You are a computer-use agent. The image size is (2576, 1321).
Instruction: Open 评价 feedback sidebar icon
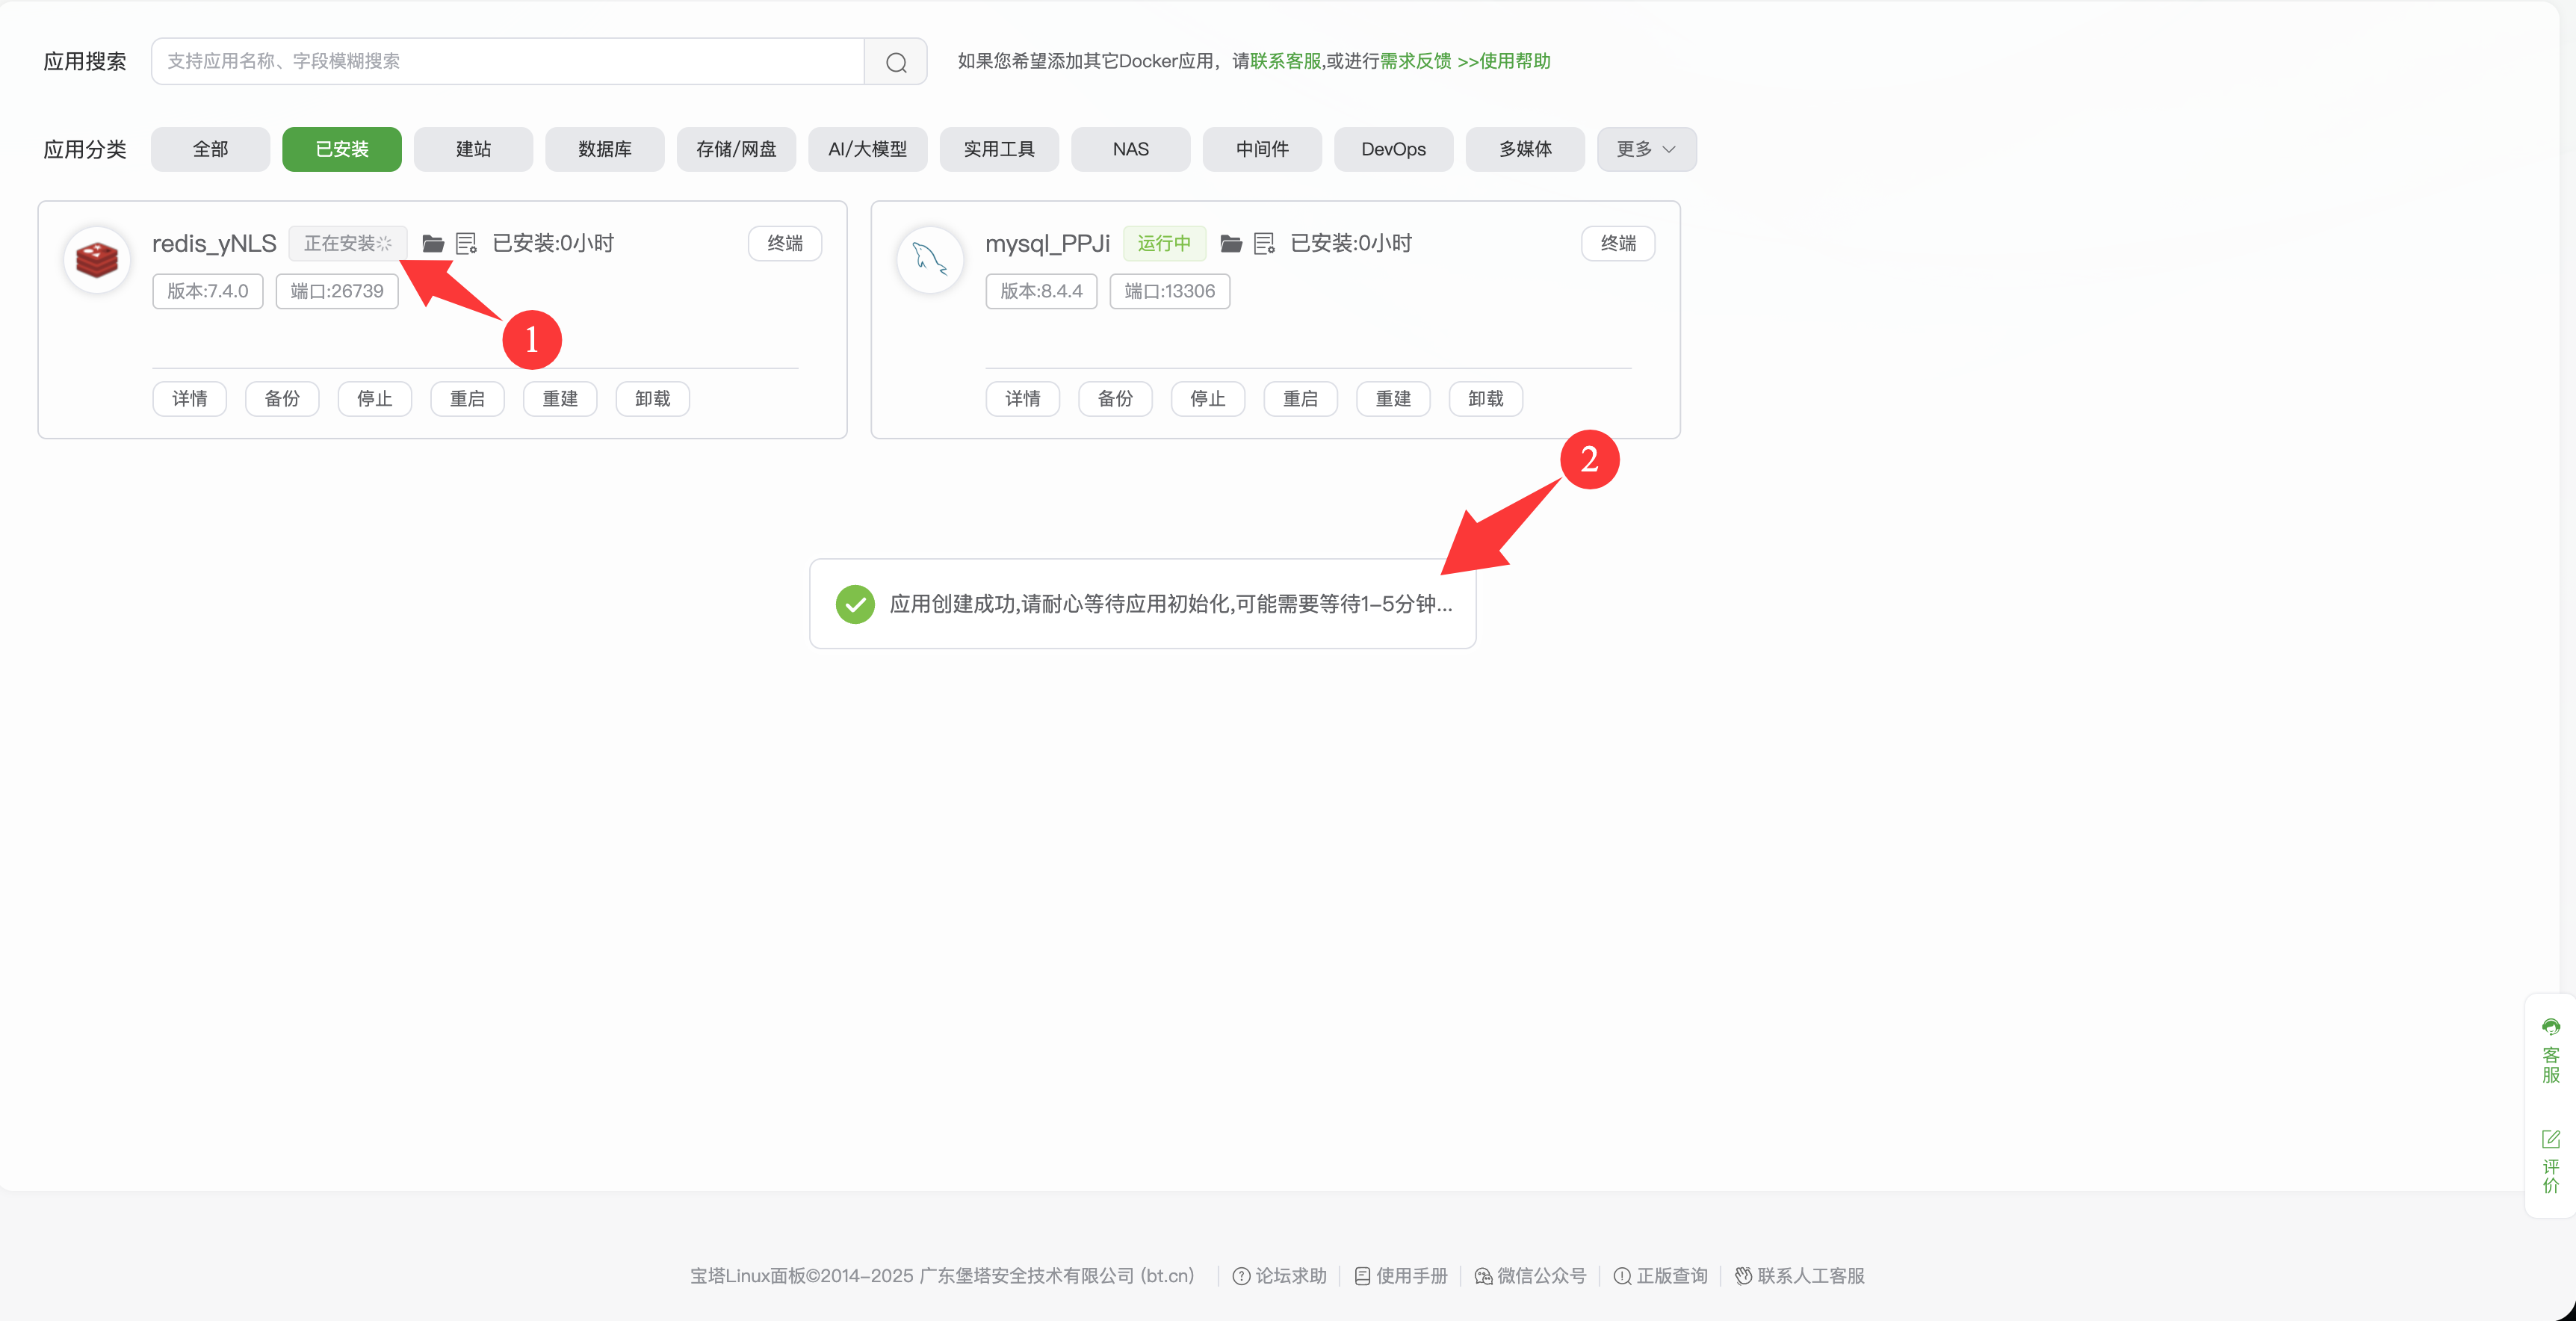[x=2550, y=1160]
